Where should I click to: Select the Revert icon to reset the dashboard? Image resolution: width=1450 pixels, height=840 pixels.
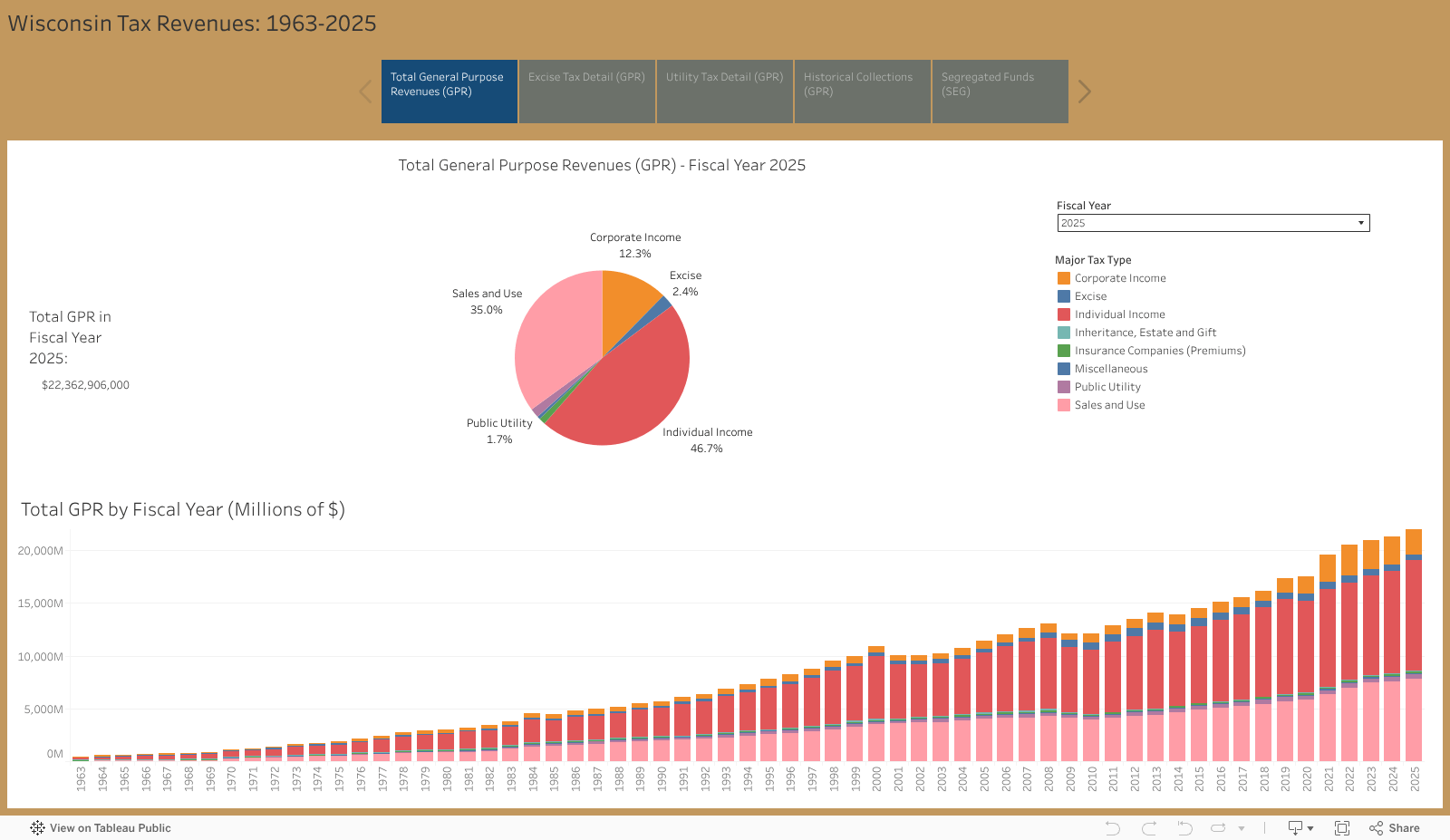(x=1185, y=827)
